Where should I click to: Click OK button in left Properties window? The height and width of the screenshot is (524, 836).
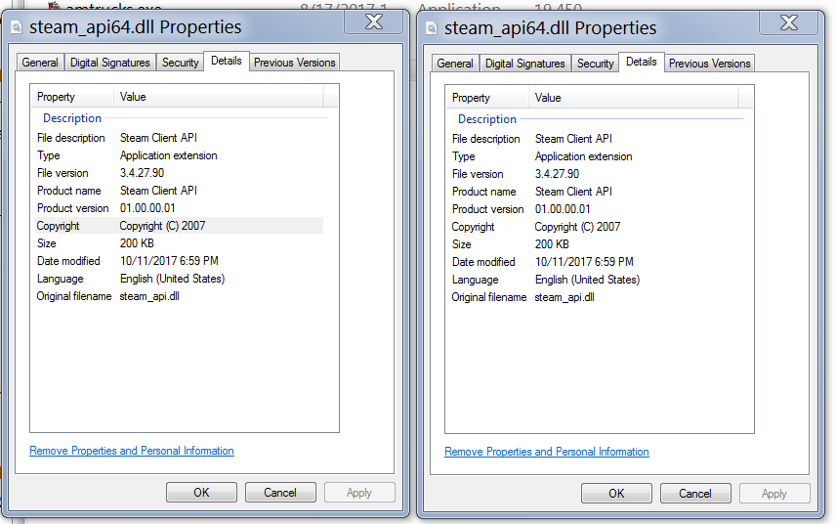(201, 493)
